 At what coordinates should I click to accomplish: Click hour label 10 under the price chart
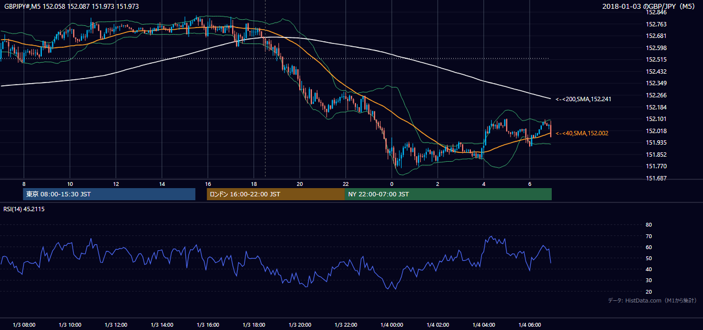[70, 184]
